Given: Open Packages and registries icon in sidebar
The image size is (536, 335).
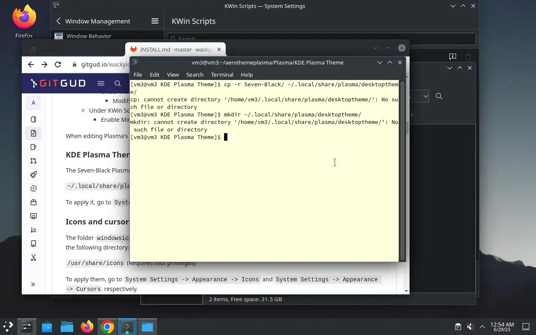Looking at the screenshot, I should pos(33,202).
